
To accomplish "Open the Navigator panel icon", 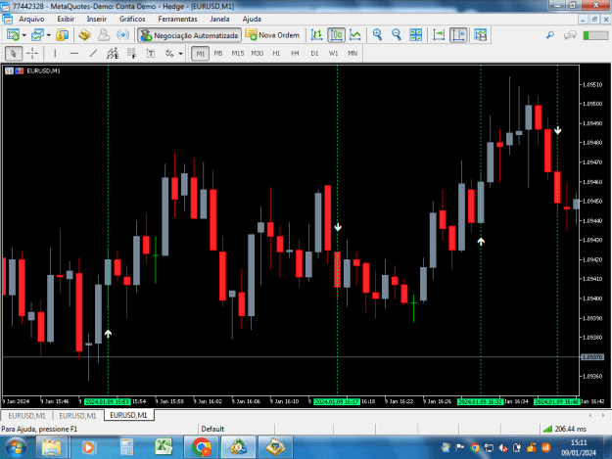I will pyautogui.click(x=84, y=35).
